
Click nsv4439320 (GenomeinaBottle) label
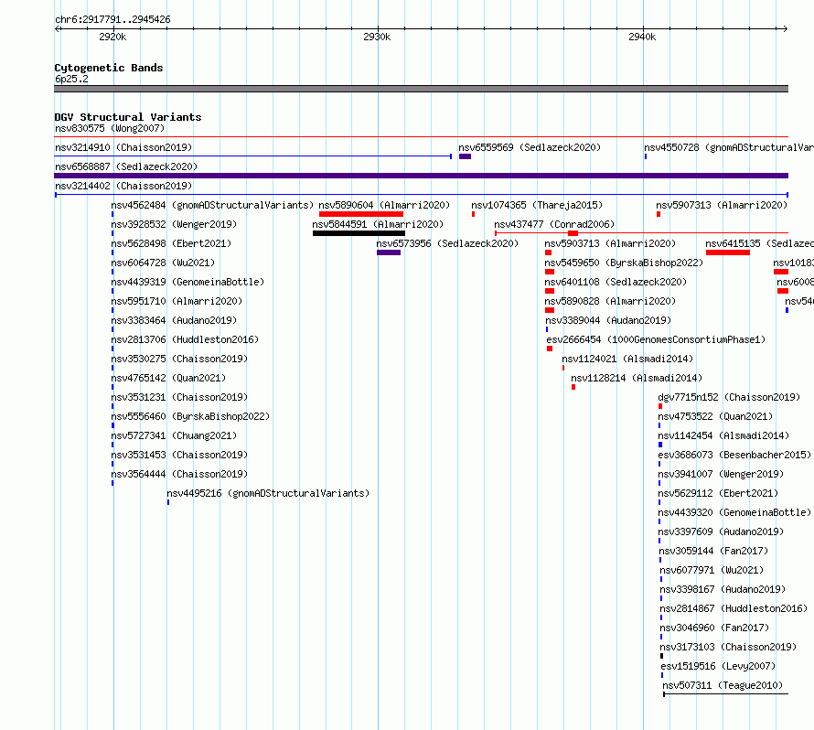(x=734, y=512)
